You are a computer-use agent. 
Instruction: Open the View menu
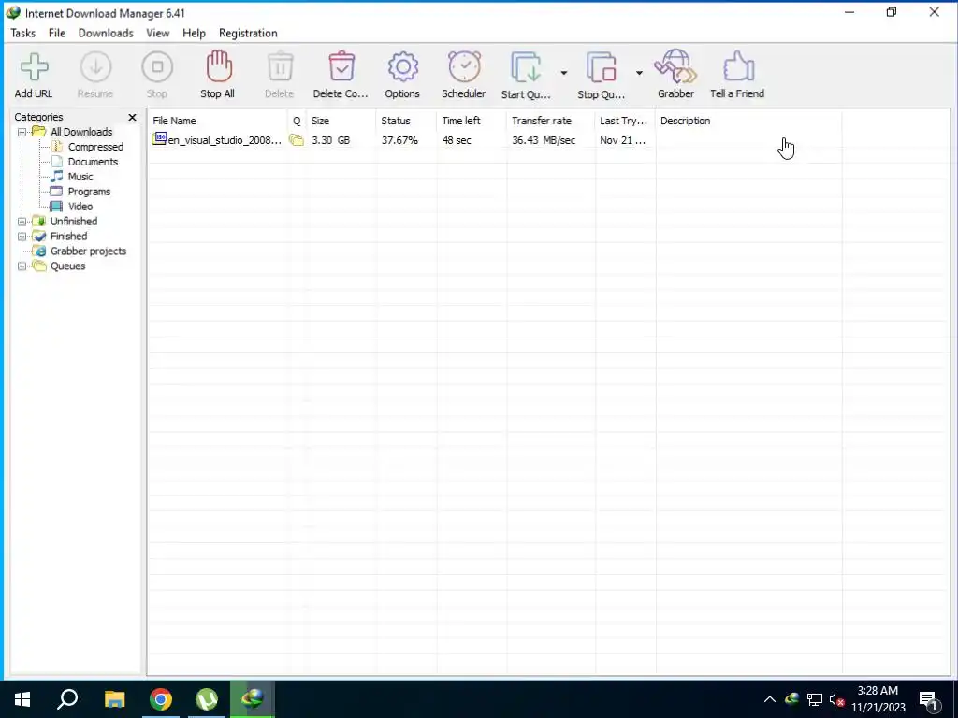click(x=157, y=33)
